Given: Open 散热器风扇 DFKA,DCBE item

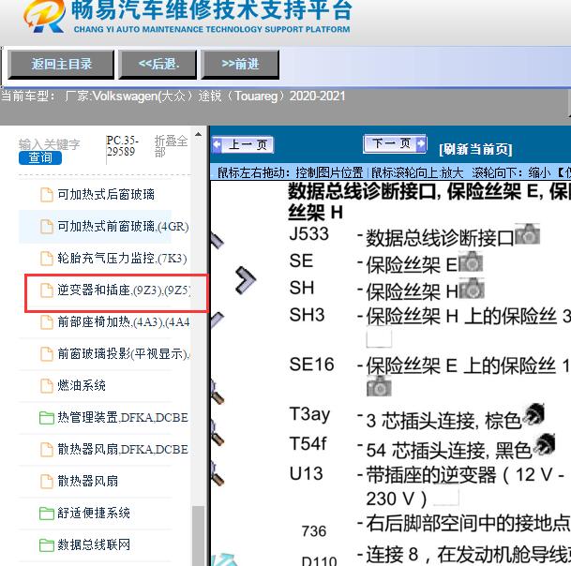Looking at the screenshot, I should coord(123,449).
